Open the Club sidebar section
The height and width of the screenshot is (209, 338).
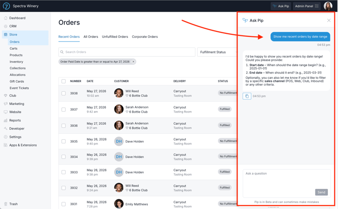tap(13, 95)
